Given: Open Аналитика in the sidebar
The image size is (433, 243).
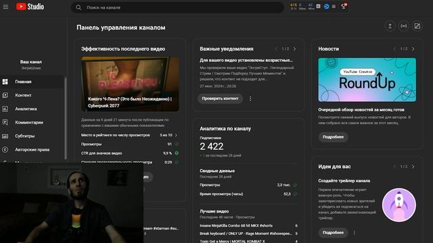Looking at the screenshot, I should pyautogui.click(x=31, y=109).
